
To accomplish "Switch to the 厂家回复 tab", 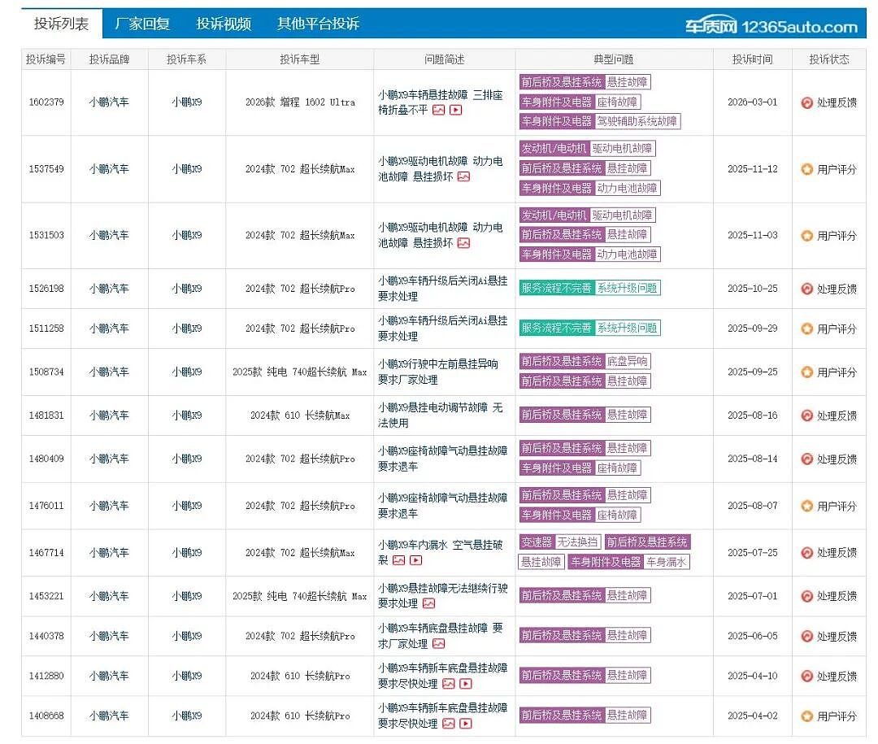I will [x=142, y=24].
